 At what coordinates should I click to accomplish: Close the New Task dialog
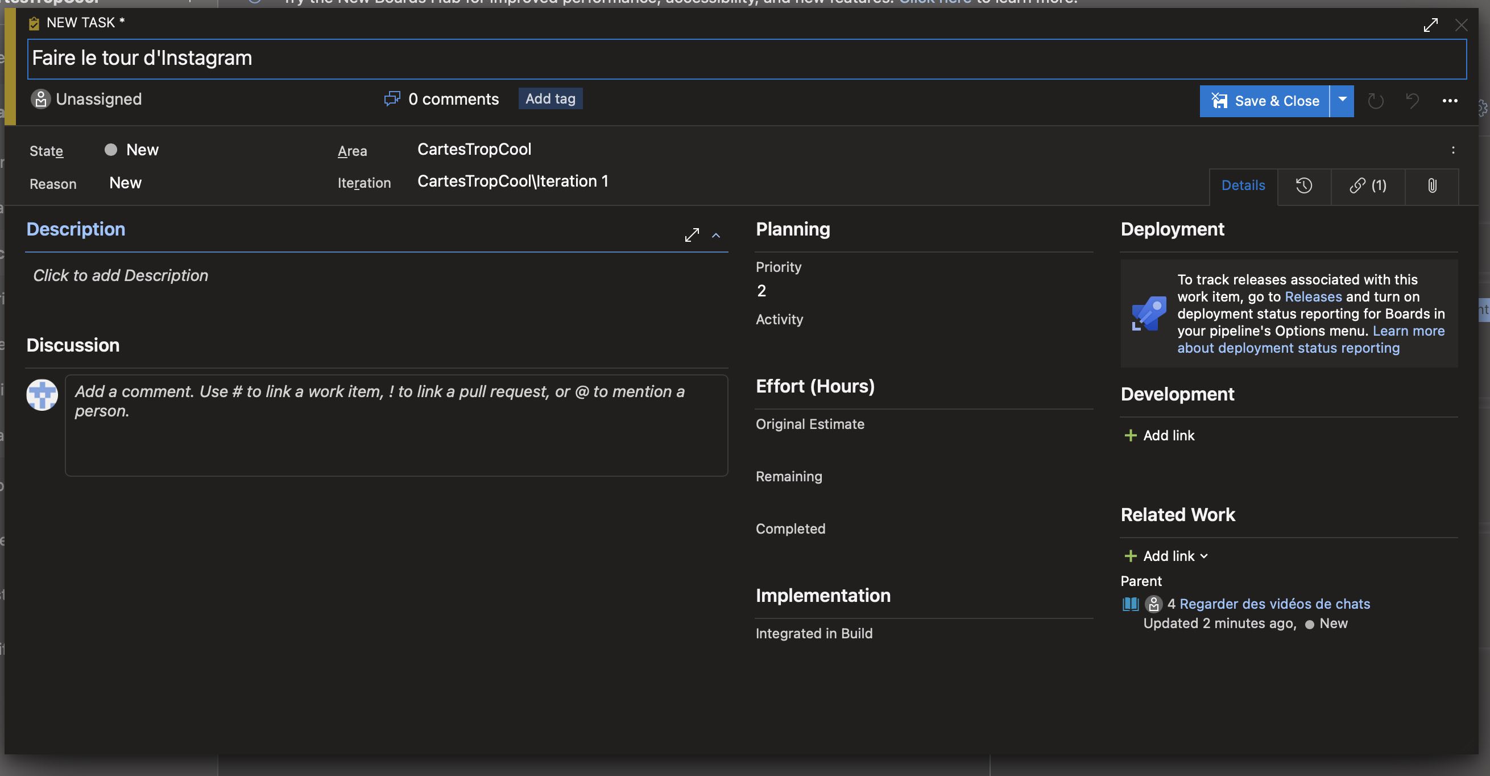[x=1461, y=25]
